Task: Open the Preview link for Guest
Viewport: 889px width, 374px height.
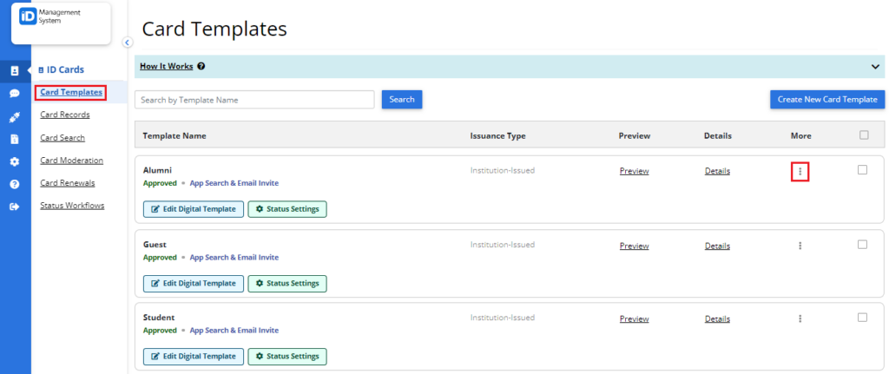Action: (634, 246)
